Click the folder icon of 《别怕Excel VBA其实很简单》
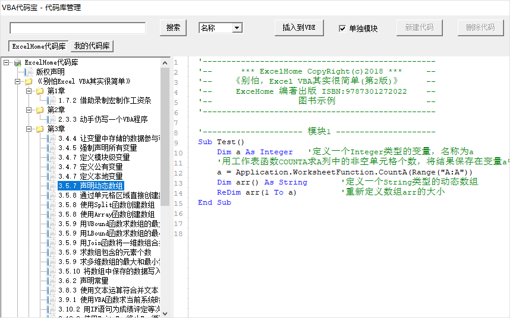This screenshot has width=510, height=318. coord(29,81)
